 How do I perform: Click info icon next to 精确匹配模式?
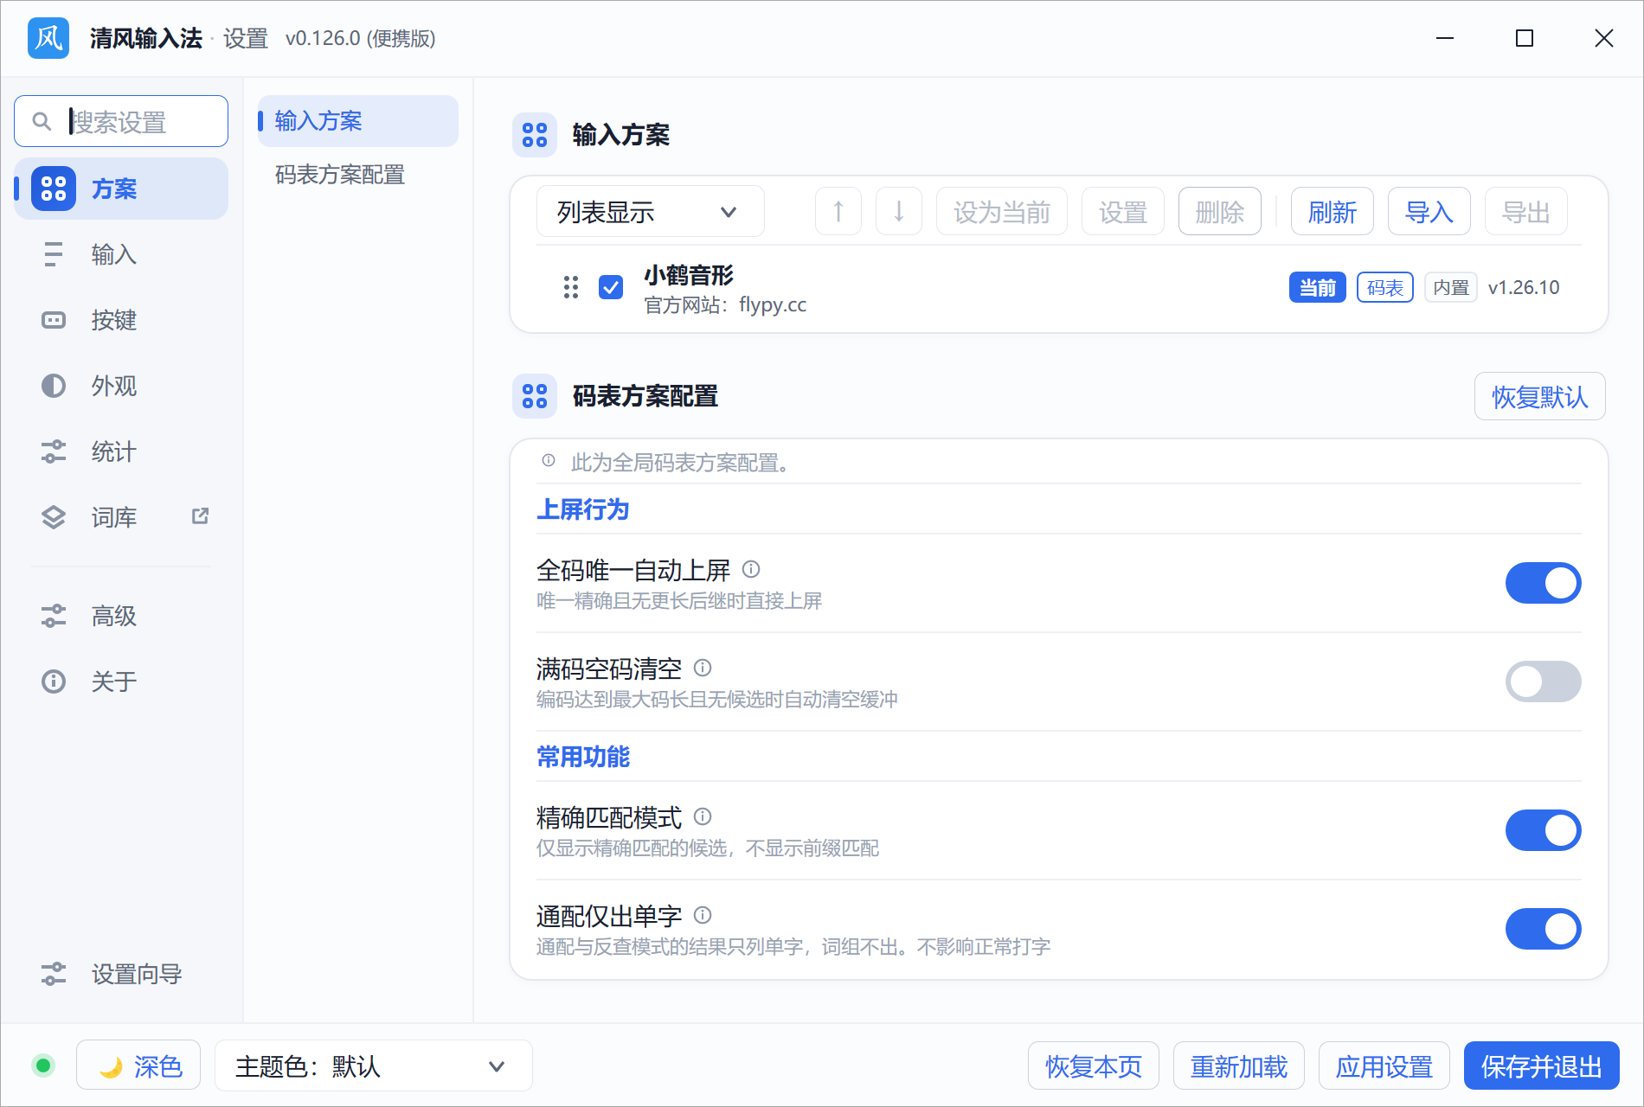[x=703, y=816]
